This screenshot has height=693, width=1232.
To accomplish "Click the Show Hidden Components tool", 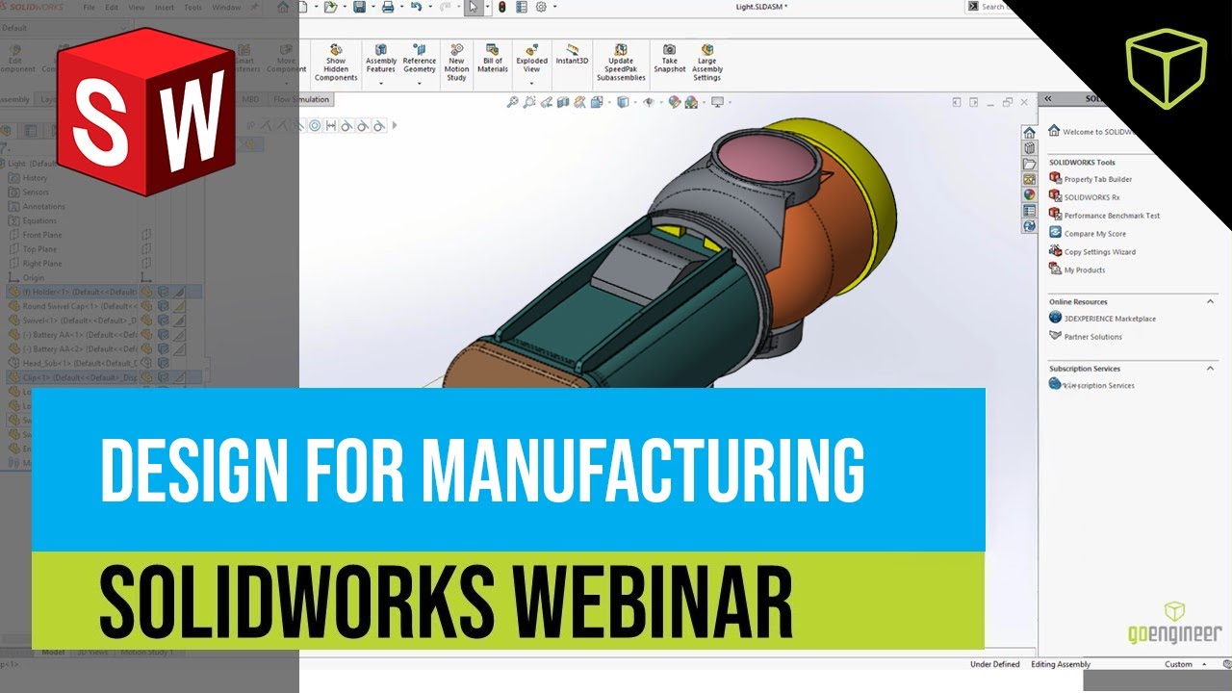I will point(336,63).
